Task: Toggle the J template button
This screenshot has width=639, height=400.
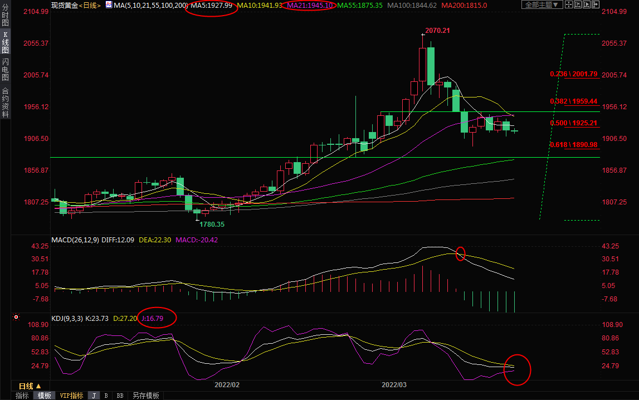Action: [x=94, y=396]
